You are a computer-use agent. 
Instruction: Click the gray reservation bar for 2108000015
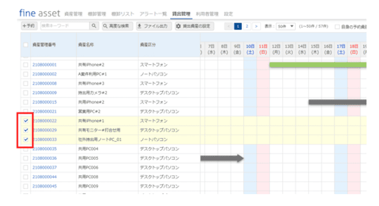(337, 102)
